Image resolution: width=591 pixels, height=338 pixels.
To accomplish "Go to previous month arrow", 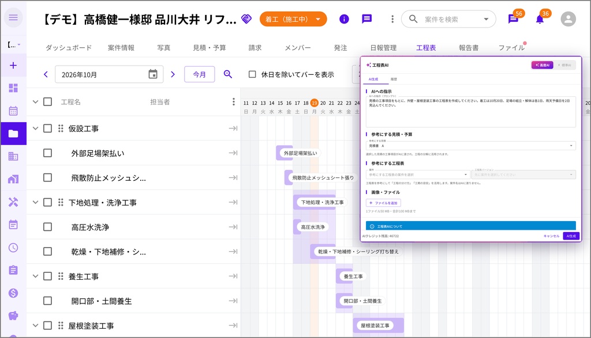I will (46, 74).
